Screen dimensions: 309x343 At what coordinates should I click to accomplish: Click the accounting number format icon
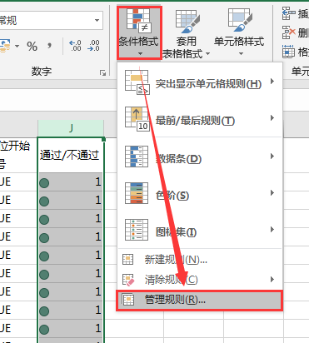pyautogui.click(x=5, y=46)
